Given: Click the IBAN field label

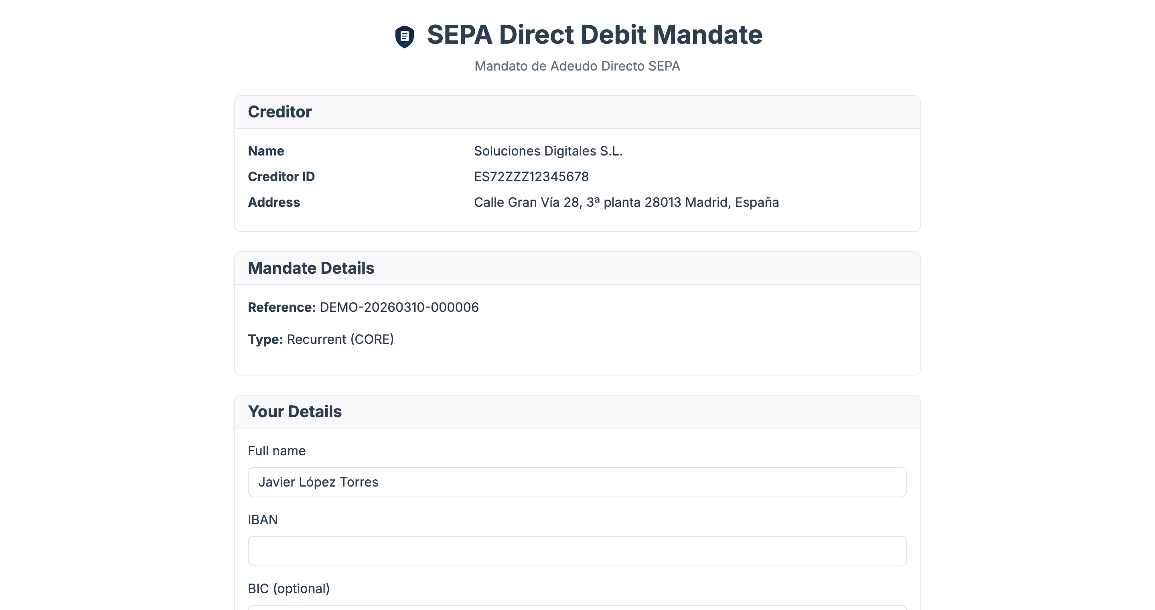Looking at the screenshot, I should [263, 519].
